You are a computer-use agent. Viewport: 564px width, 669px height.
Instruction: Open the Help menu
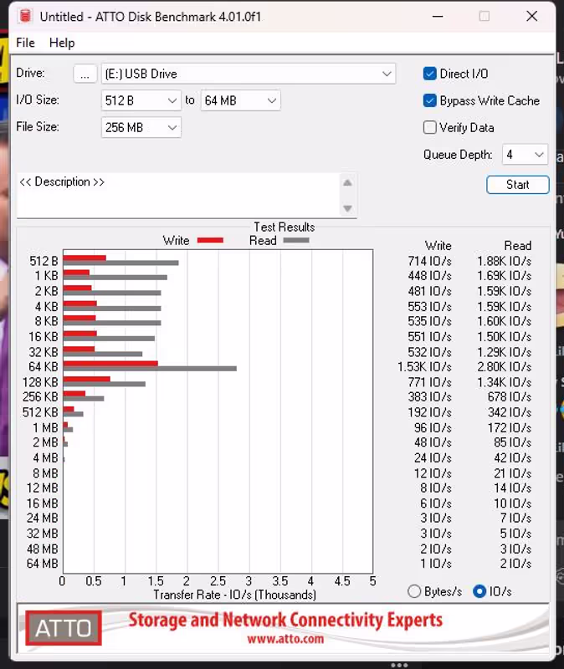(62, 43)
